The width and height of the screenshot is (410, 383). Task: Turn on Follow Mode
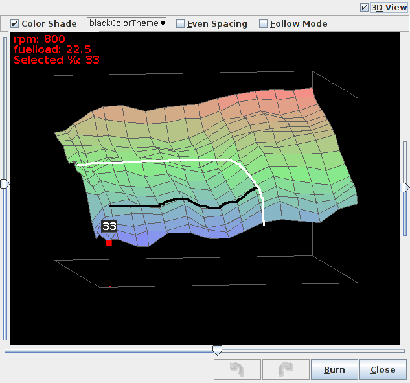tap(263, 24)
